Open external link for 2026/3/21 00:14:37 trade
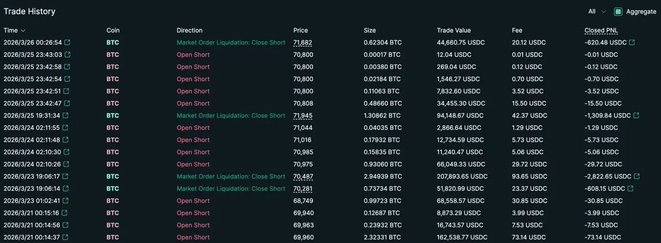 click(66, 237)
